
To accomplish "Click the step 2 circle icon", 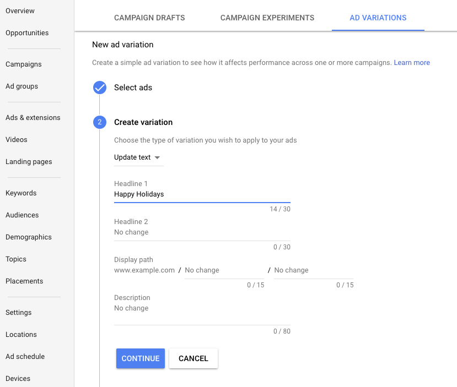I will 100,122.
